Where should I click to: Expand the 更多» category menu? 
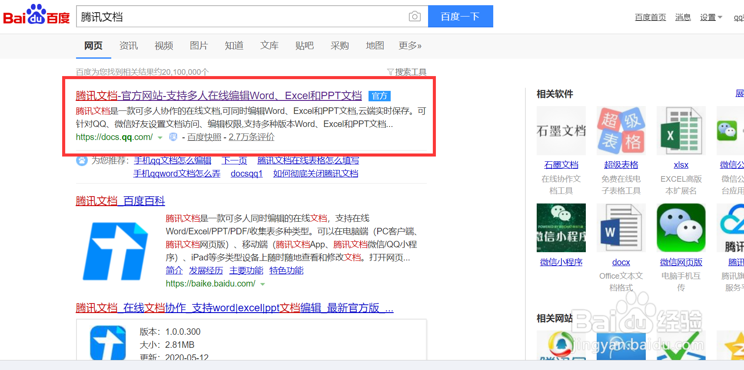point(410,46)
